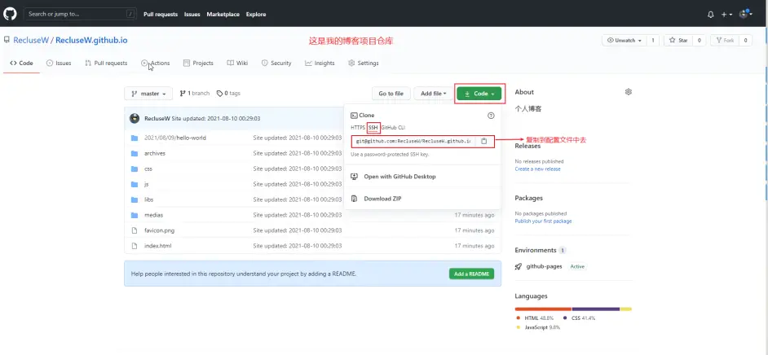Image resolution: width=768 pixels, height=355 pixels.
Task: Open the RecluseW.github.io repository link
Action: pos(91,40)
